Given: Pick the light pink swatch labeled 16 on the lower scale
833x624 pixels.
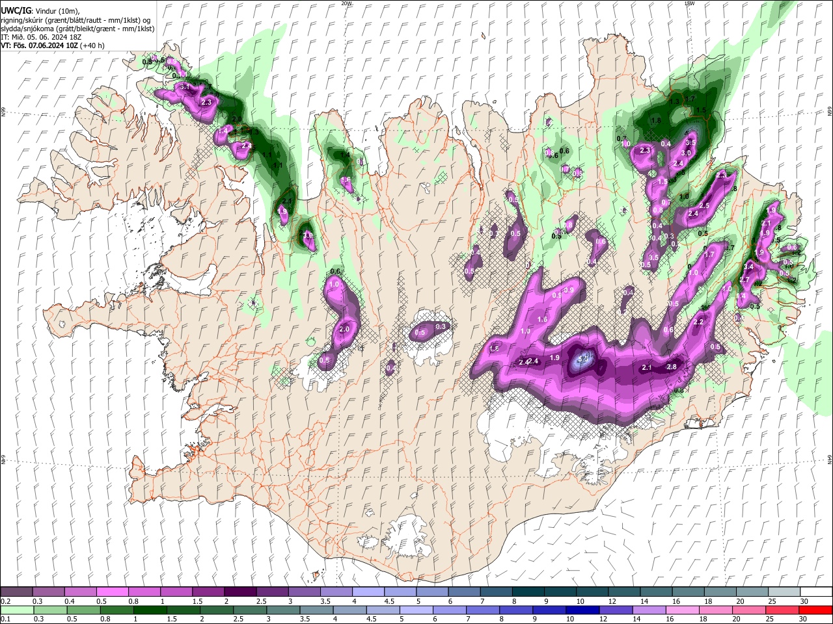Looking at the screenshot, I should [682, 610].
